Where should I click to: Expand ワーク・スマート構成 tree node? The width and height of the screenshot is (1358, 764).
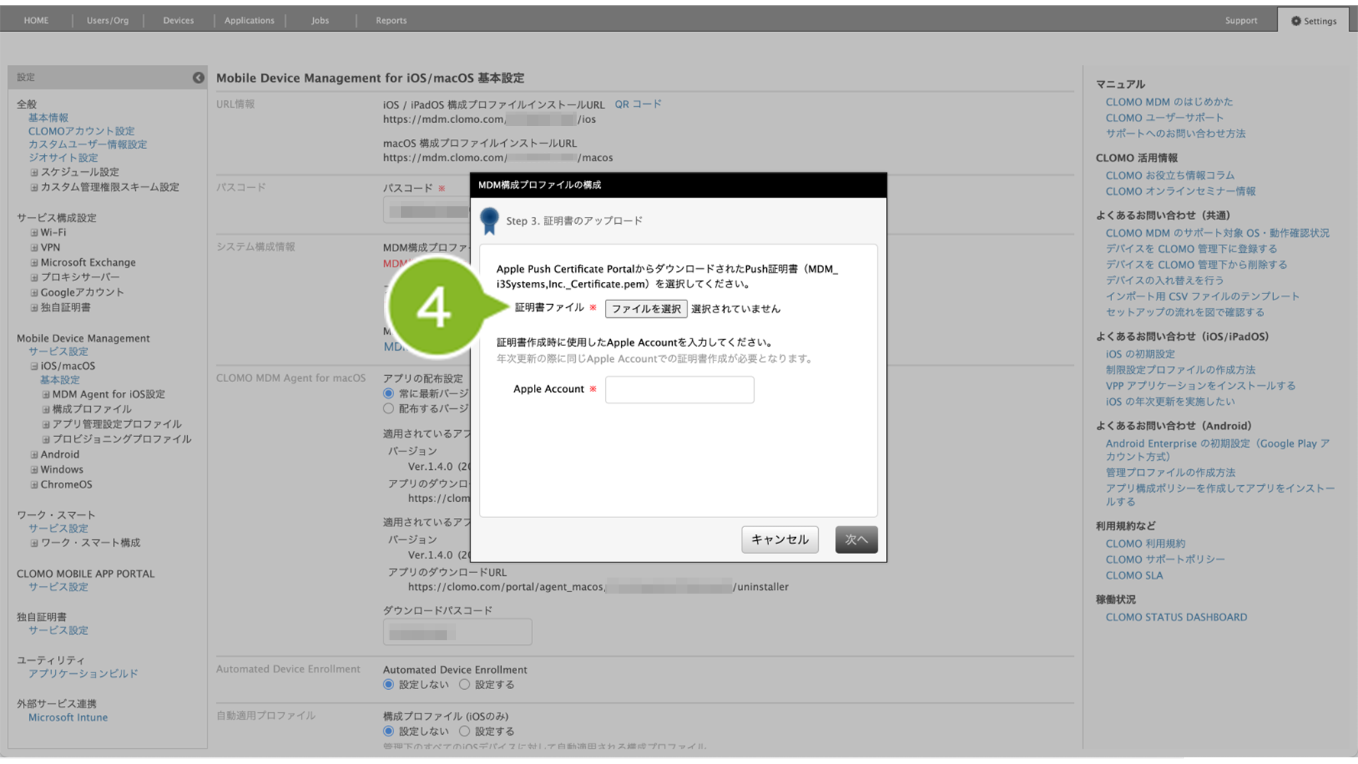click(34, 543)
